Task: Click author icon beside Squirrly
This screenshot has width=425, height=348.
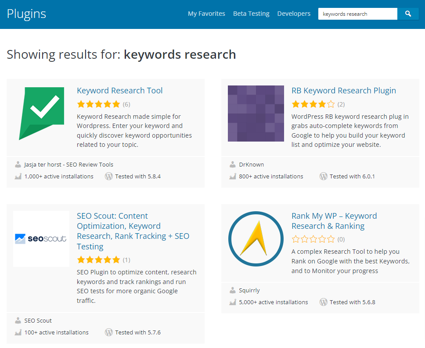Action: [x=233, y=290]
